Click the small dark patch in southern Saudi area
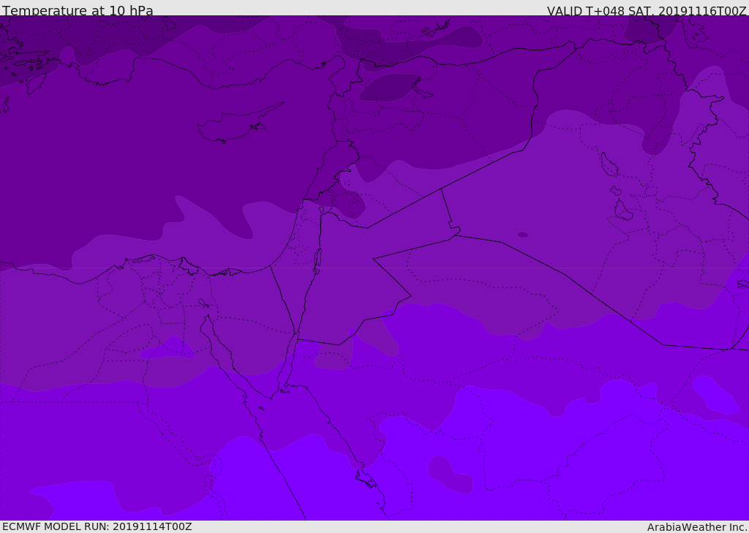Viewport: 749px width, 533px height. tap(450, 475)
